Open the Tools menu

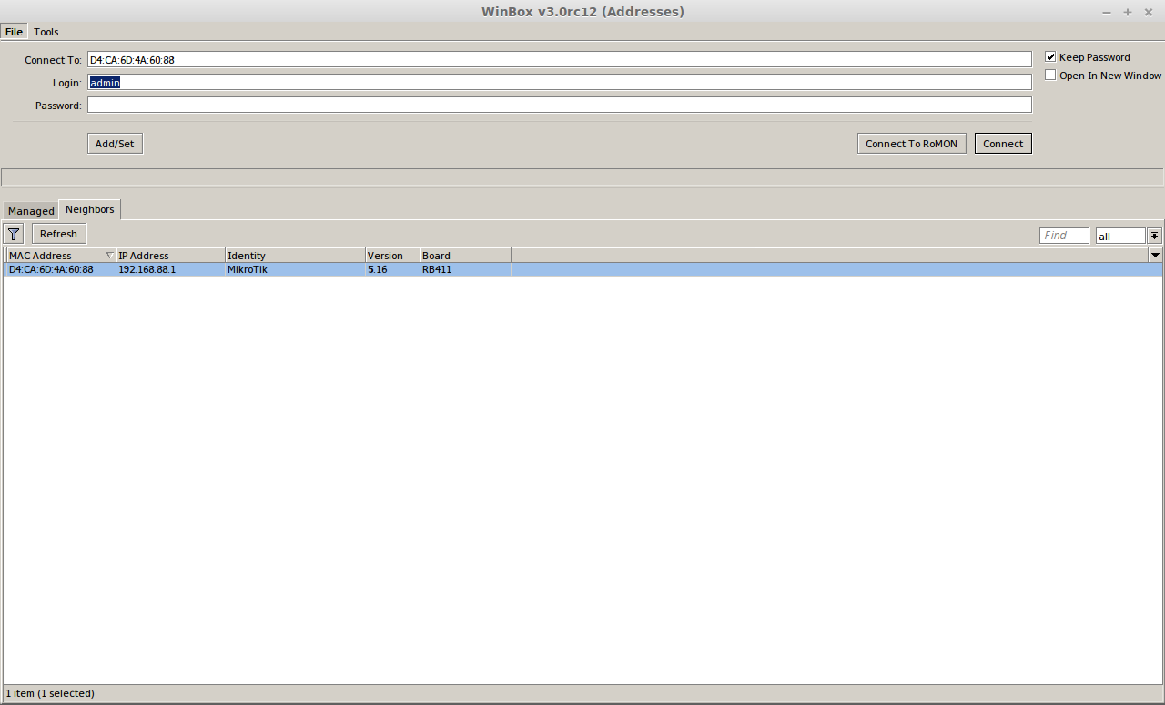[x=46, y=32]
